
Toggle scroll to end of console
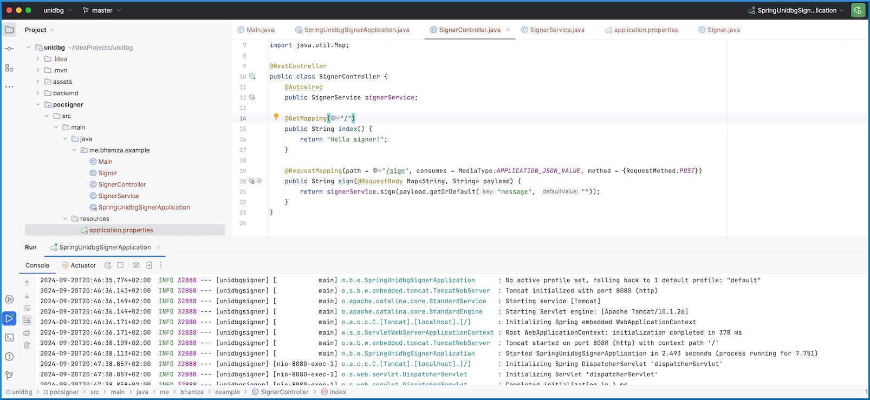click(27, 321)
